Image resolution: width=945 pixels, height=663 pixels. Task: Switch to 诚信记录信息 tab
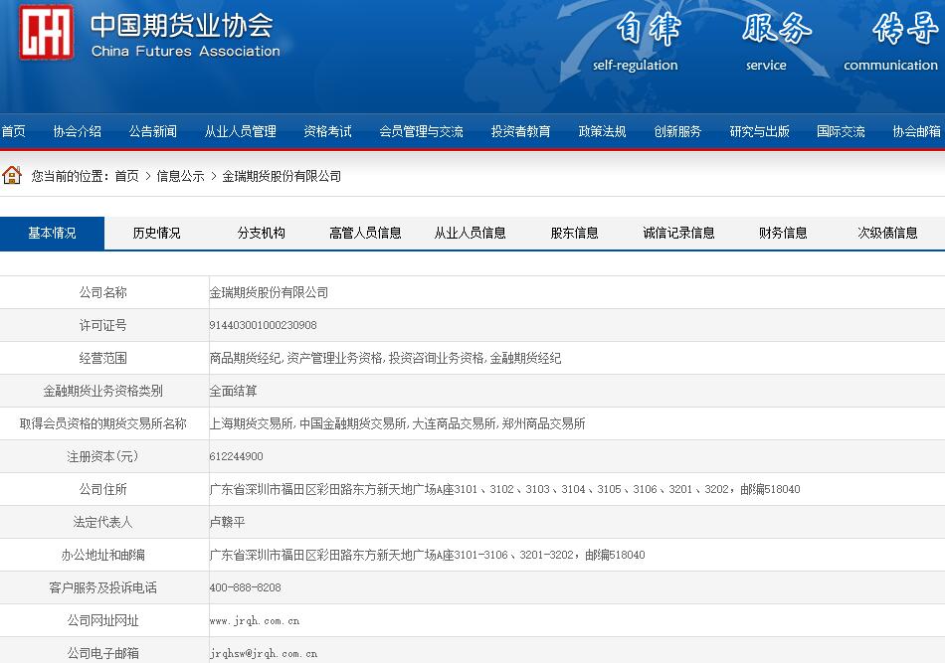678,233
